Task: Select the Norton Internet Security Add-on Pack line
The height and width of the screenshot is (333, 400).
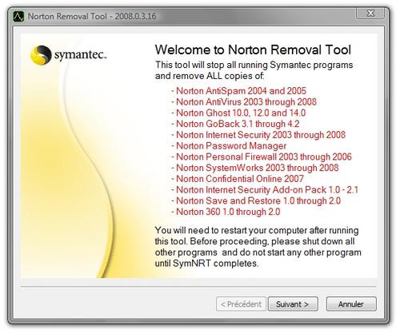Action: [265, 190]
